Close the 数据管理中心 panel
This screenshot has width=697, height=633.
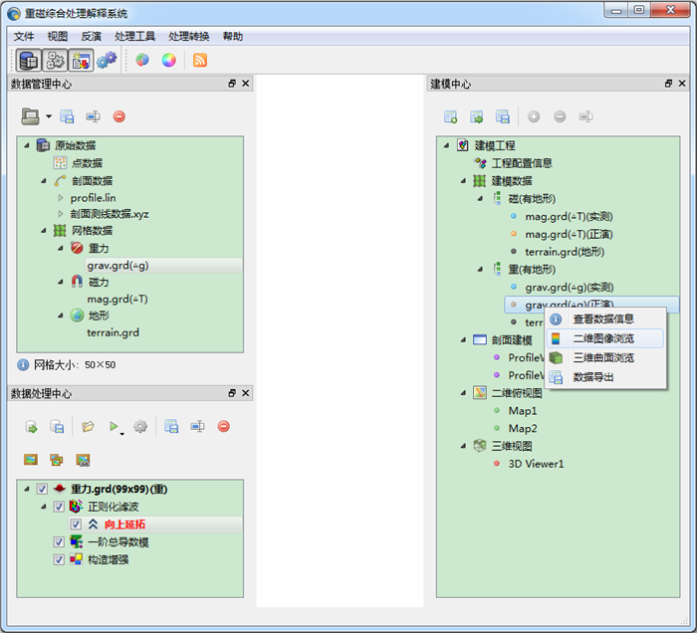[x=245, y=85]
